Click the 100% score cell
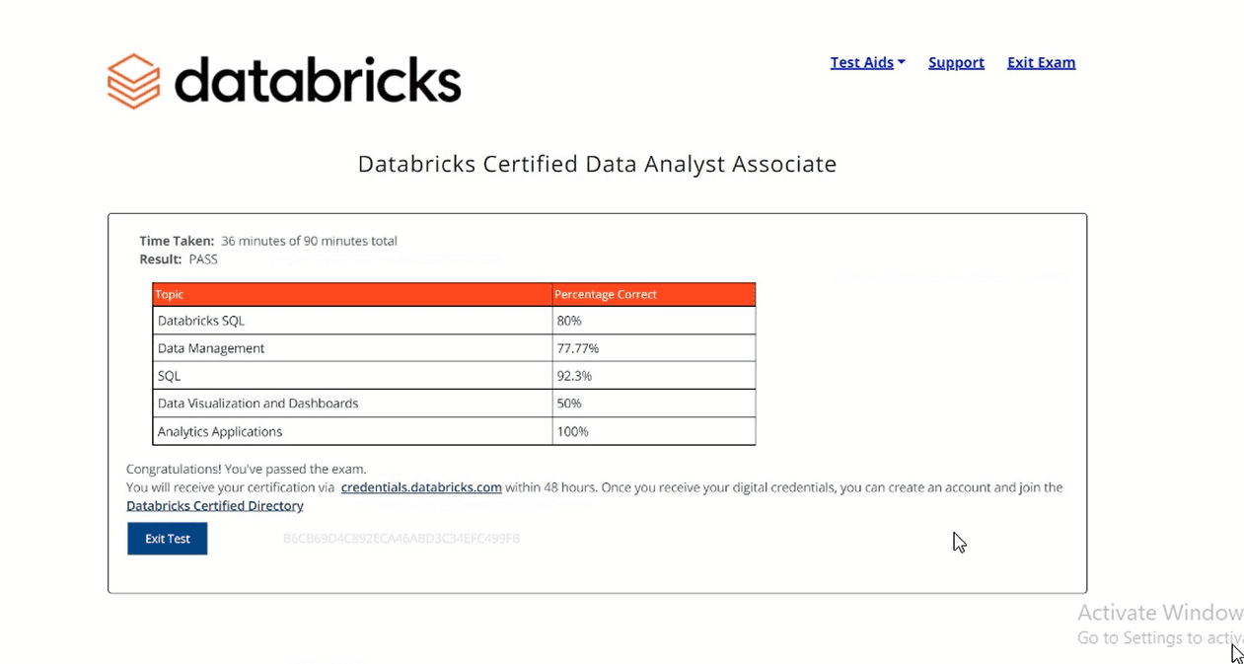The image size is (1244, 664). [572, 431]
